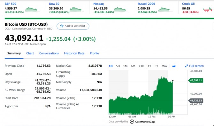The height and width of the screenshot is (126, 214).
Task: Click the star icon in Add to watchlist
Action: pyautogui.click(x=62, y=26)
